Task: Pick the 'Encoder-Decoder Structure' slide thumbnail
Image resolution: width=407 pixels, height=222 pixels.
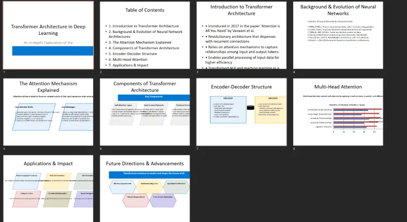Action: point(241,112)
